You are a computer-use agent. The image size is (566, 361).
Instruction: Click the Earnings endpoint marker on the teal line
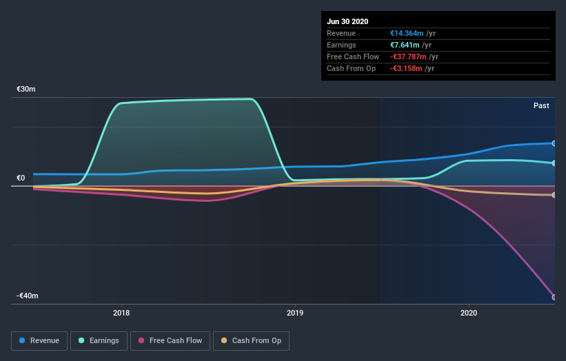pos(554,163)
